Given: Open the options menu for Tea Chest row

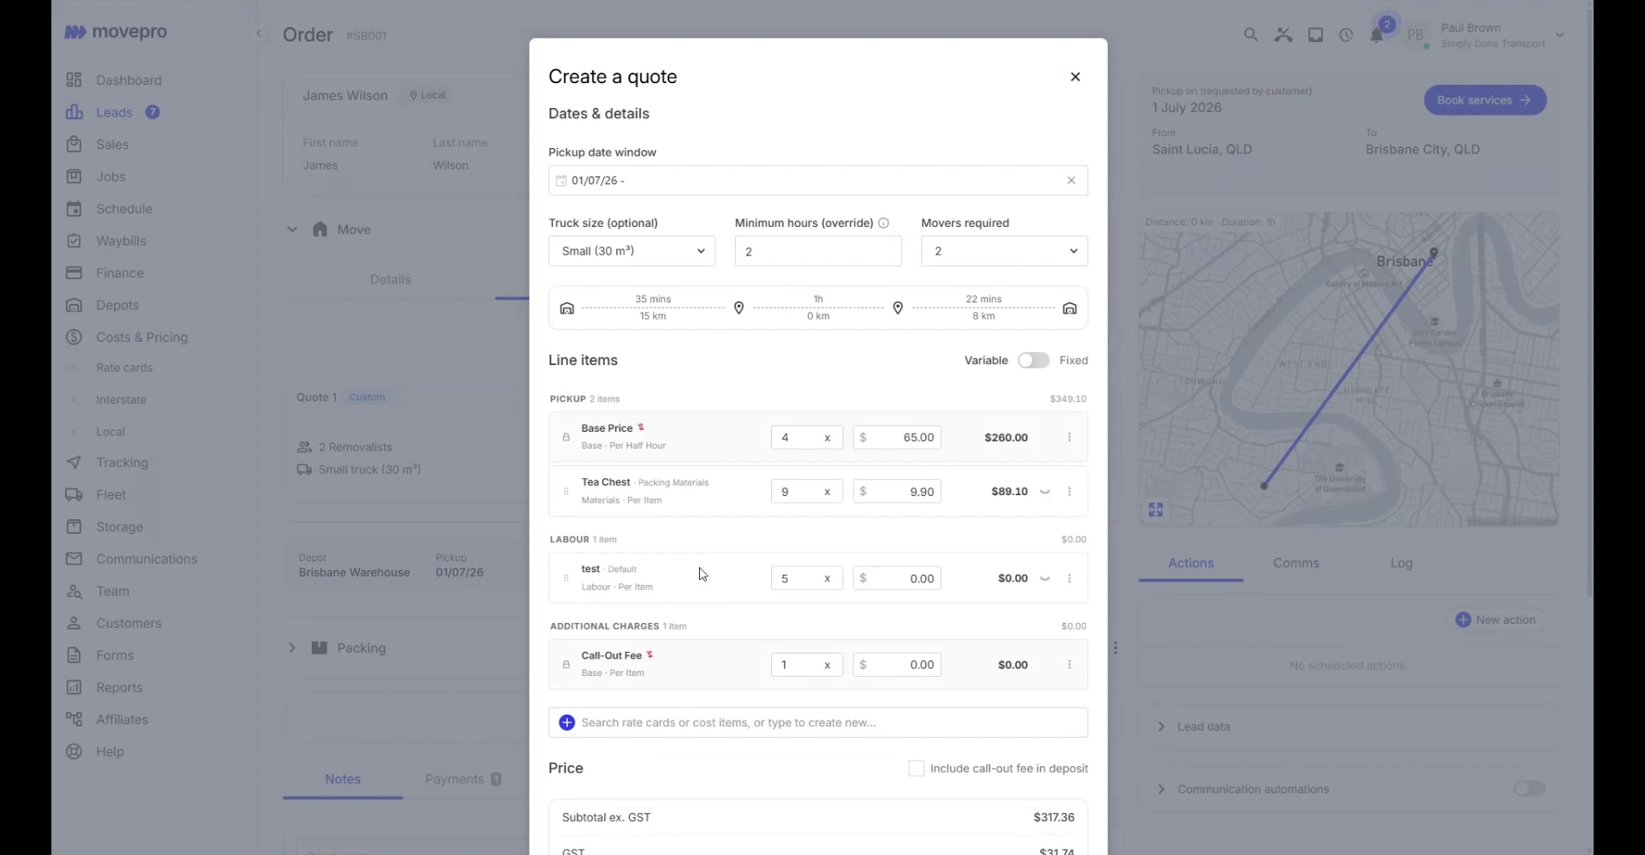Looking at the screenshot, I should coord(1069,492).
